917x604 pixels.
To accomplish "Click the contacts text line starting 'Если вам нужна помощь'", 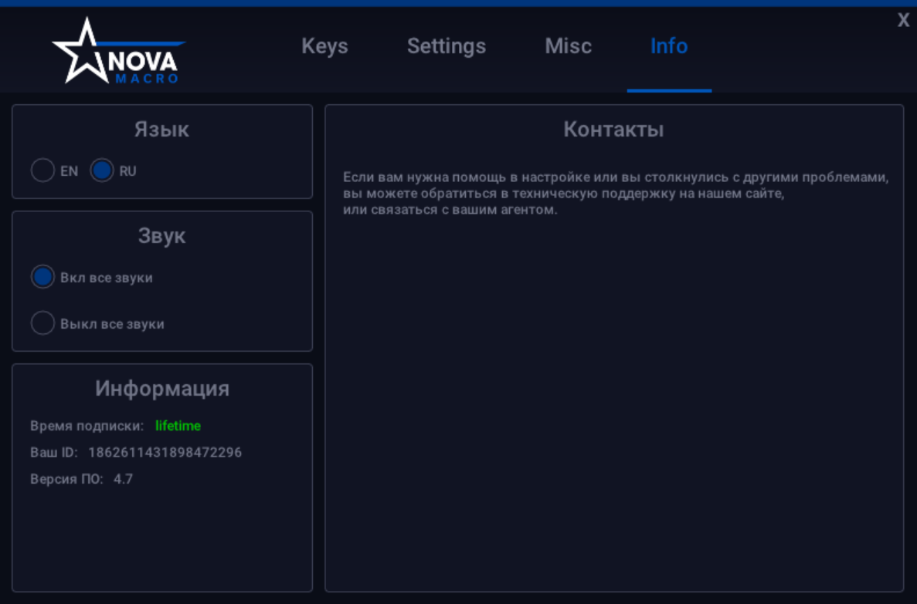I will [616, 177].
